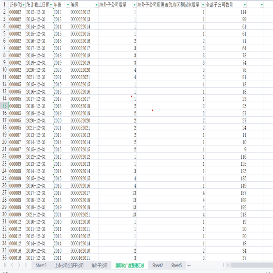Image resolution: width=273 pixels, height=273 pixels.
Task: Select cell with code 0000052018
Action: click(84, 106)
